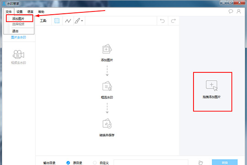This screenshot has width=247, height=165.
Task: Minimize the 水印管家 window
Action: [x=224, y=3]
